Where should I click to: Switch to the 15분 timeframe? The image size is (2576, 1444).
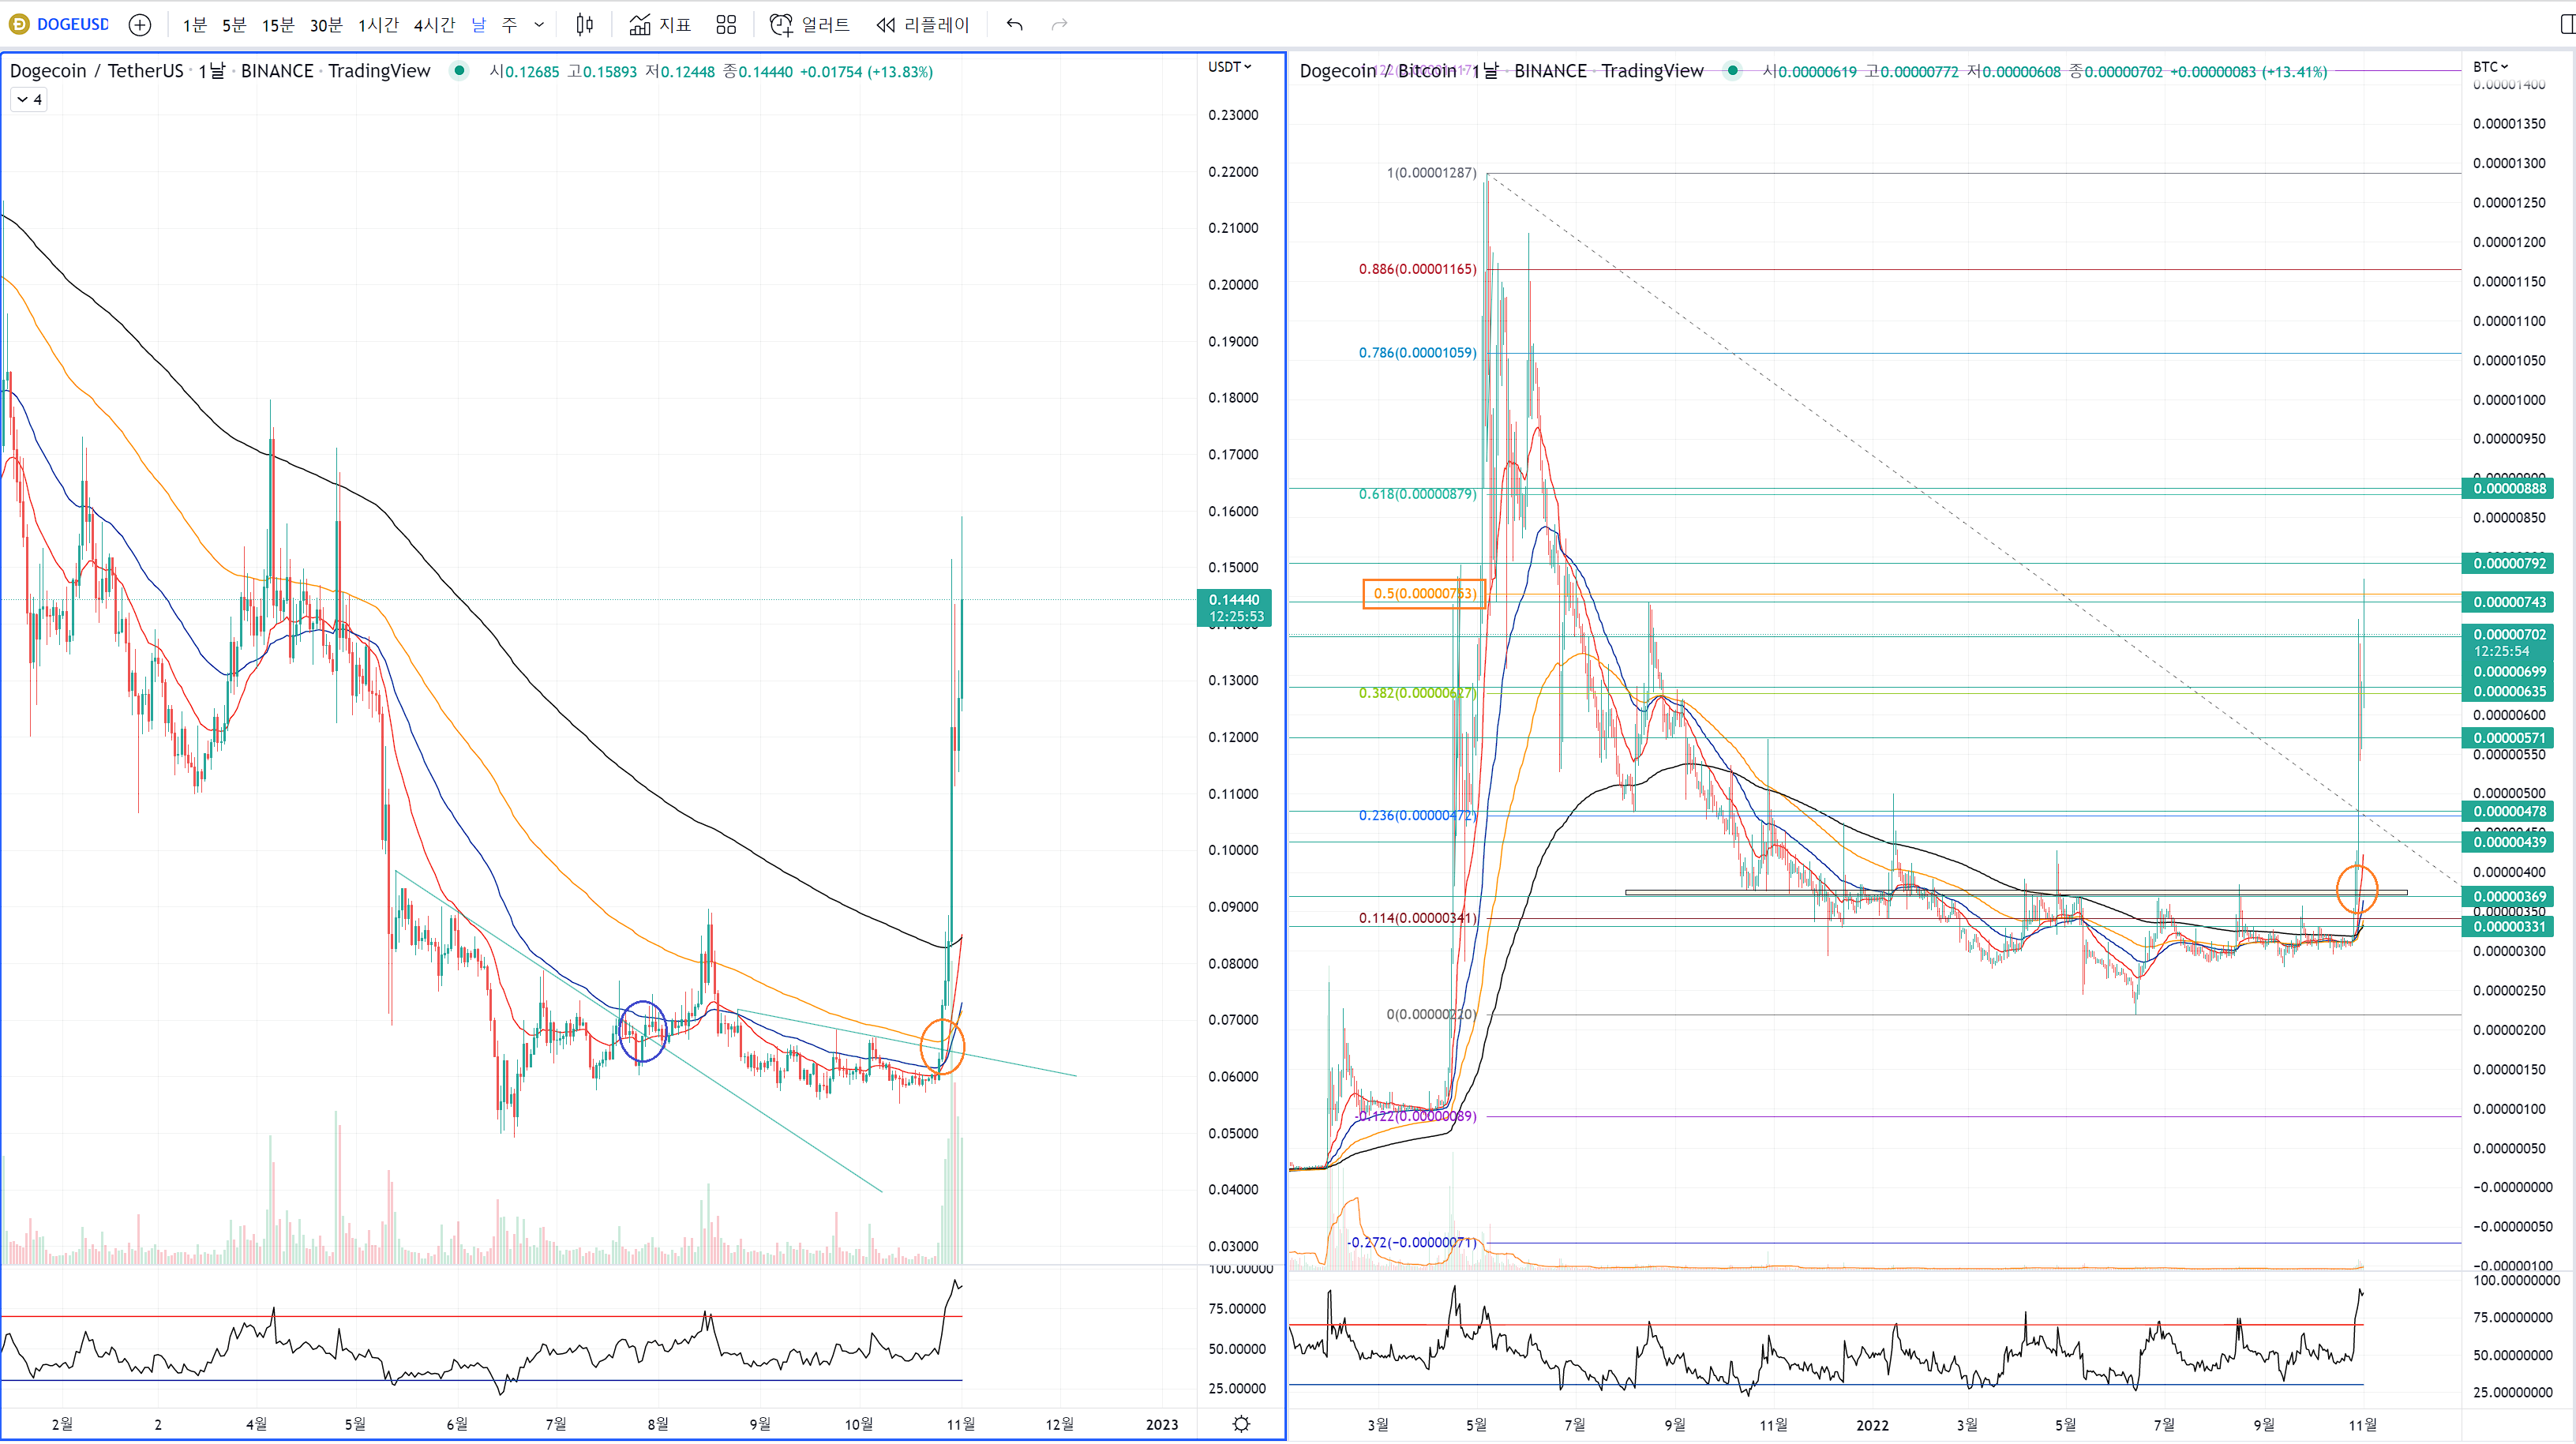(278, 25)
